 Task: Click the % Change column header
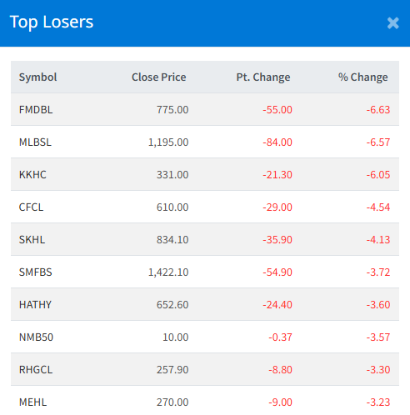(x=362, y=77)
